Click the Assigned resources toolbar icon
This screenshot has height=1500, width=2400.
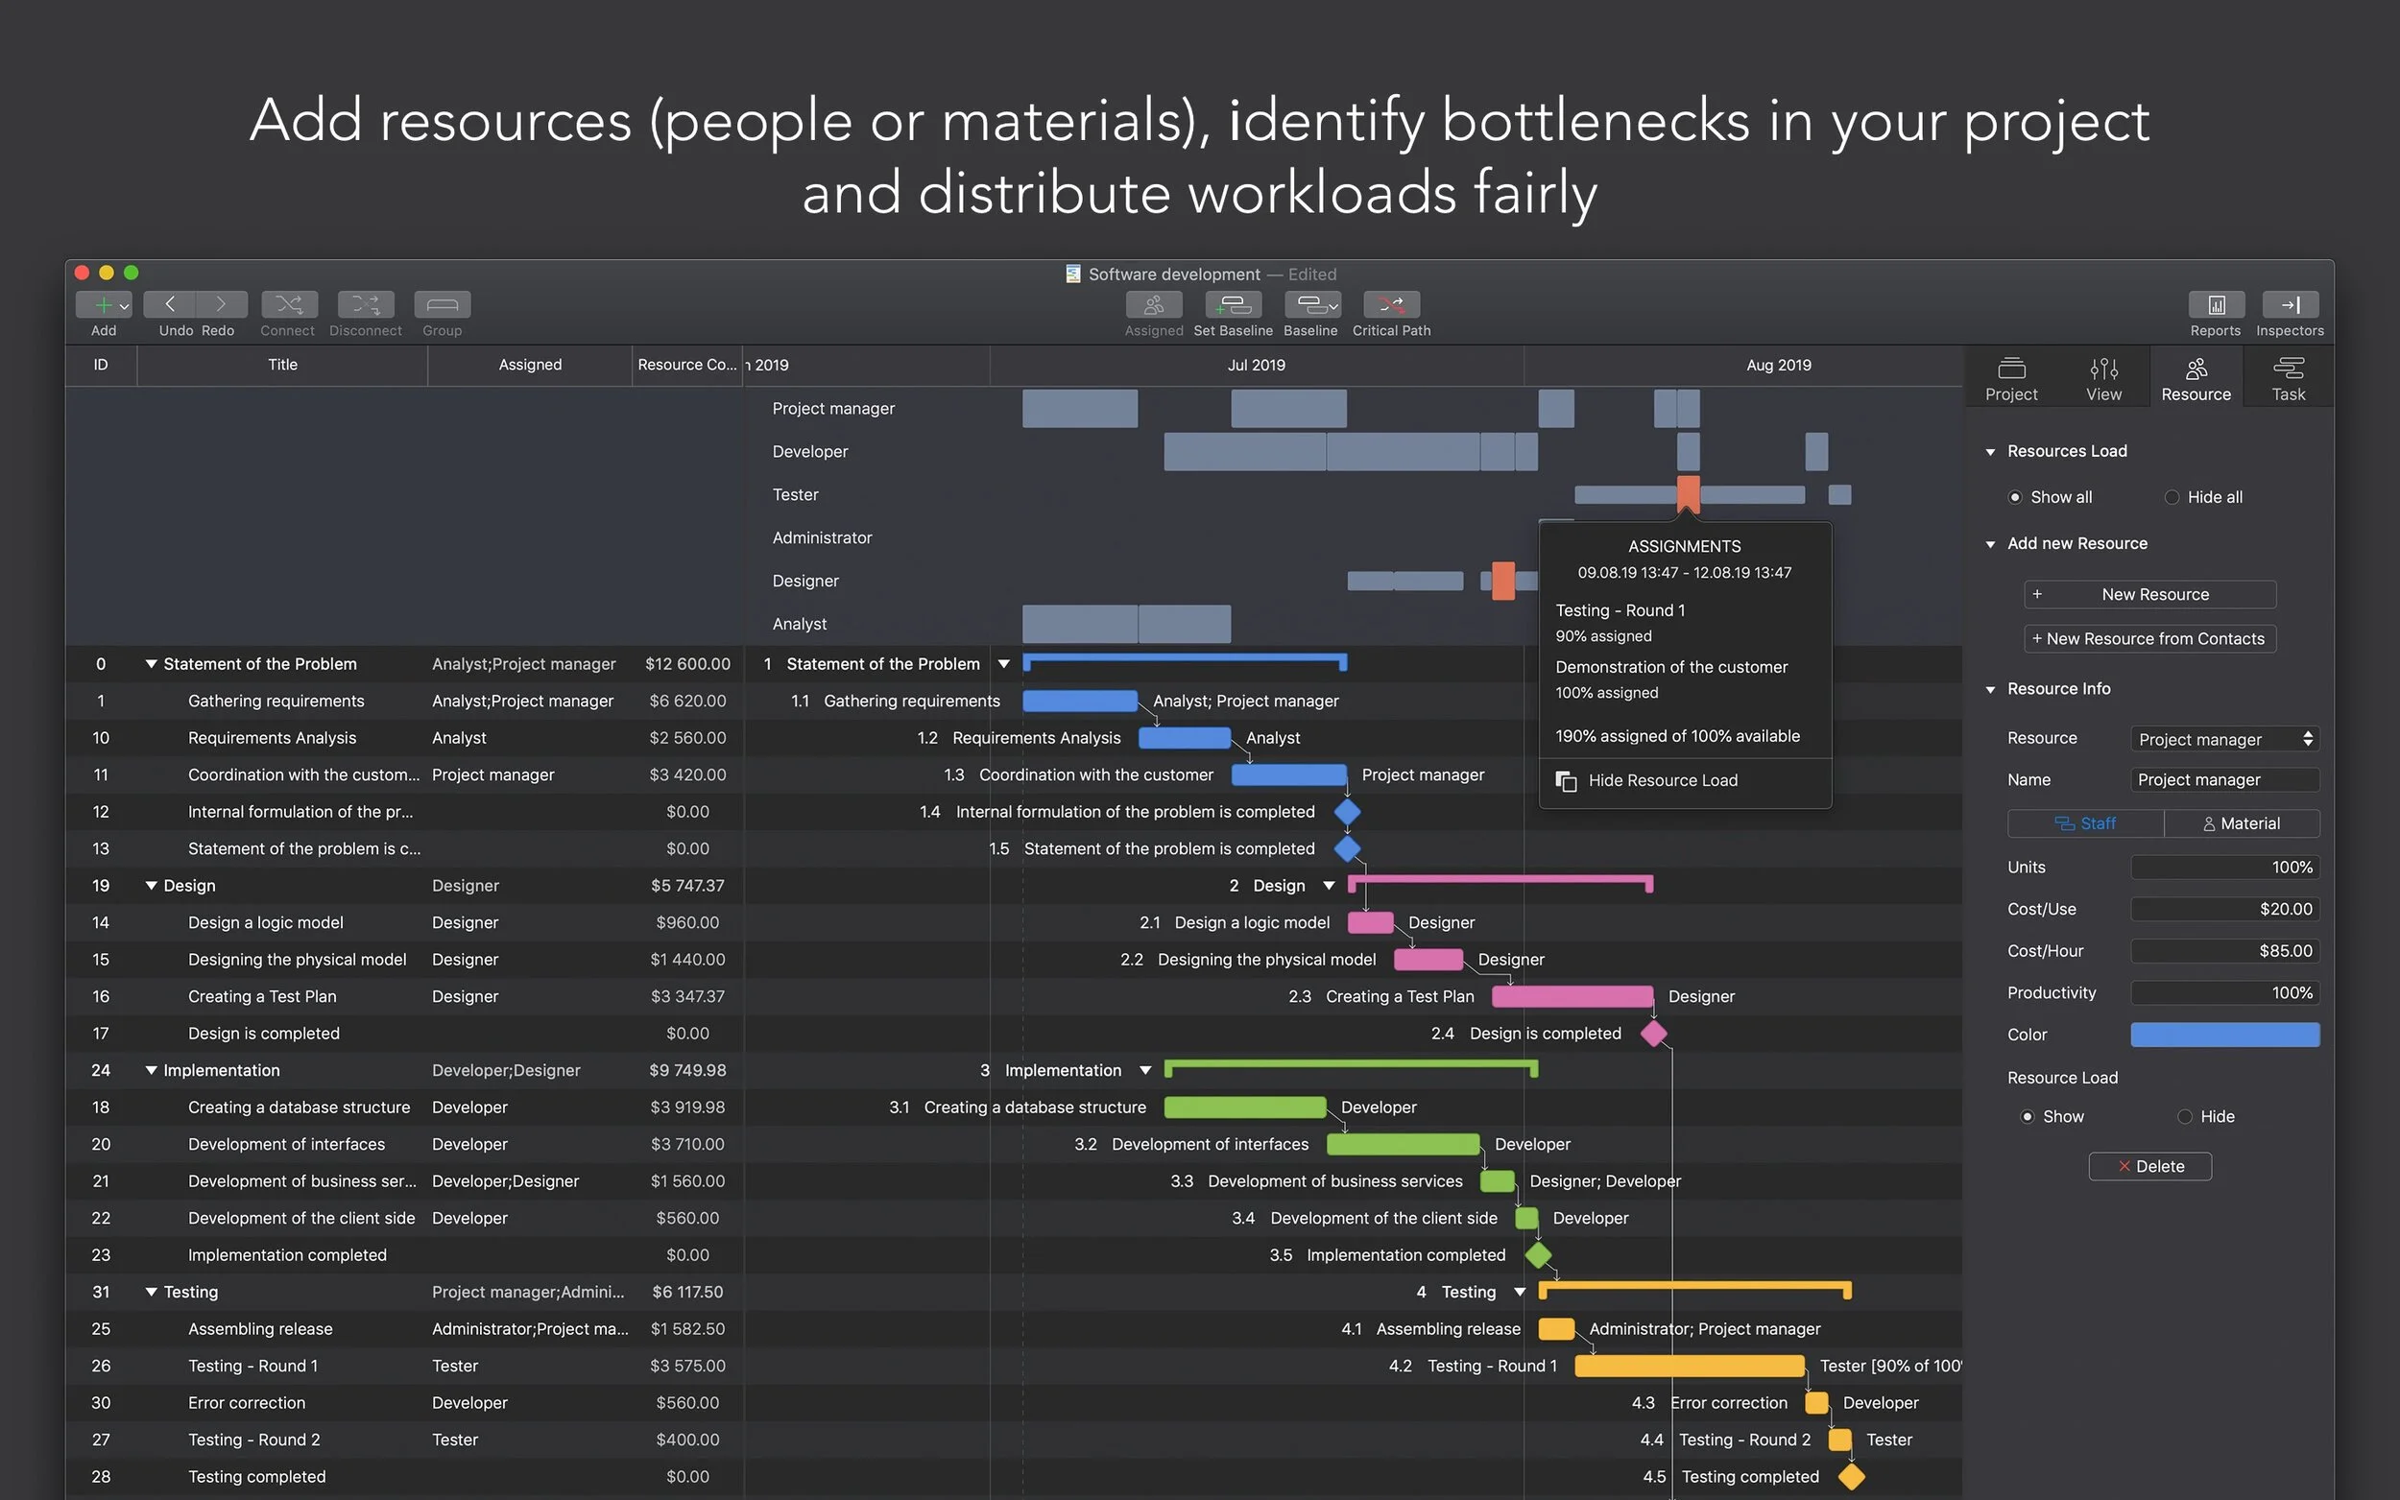(1153, 304)
